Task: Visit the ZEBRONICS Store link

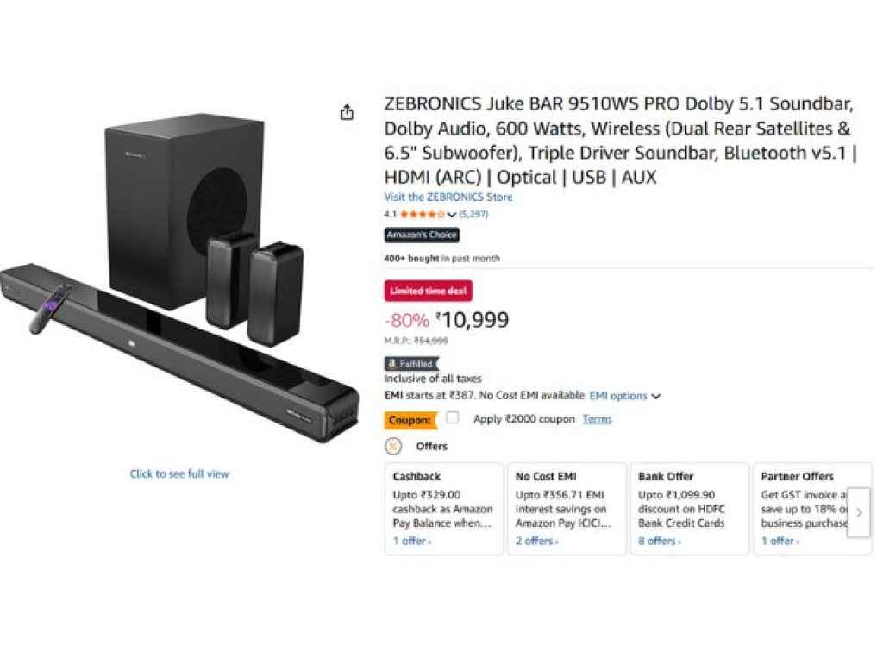Action: click(x=448, y=197)
